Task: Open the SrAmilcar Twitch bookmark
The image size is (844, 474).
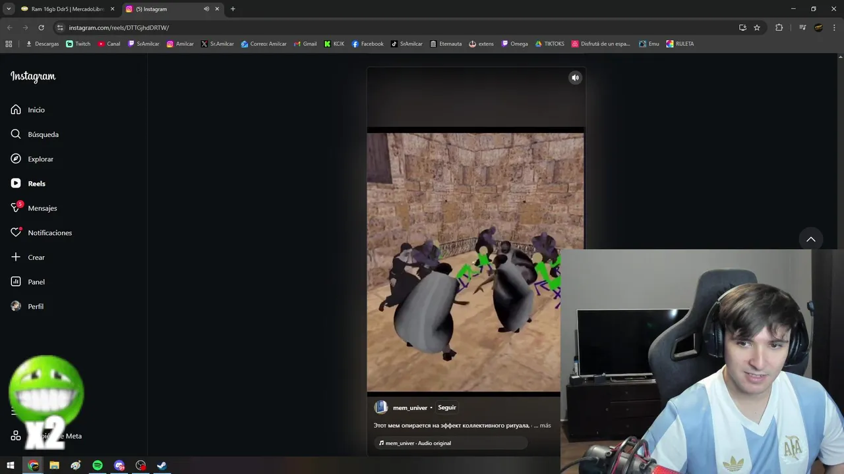Action: point(144,44)
